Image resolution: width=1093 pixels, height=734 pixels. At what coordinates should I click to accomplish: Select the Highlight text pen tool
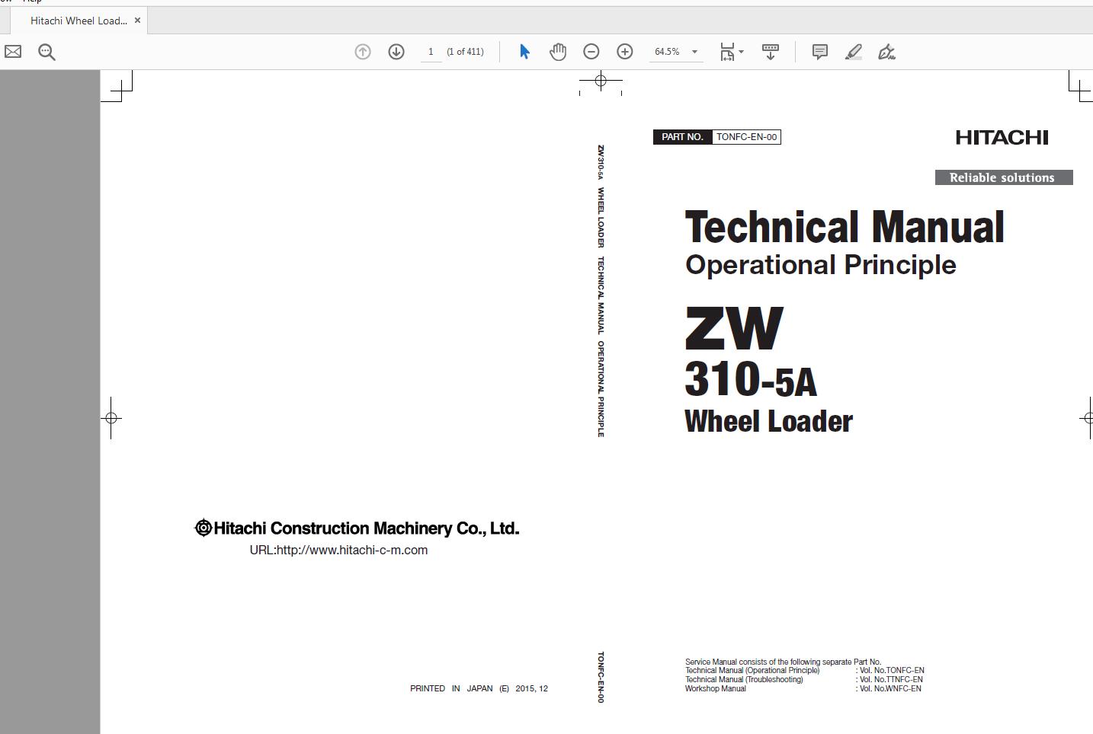click(854, 52)
